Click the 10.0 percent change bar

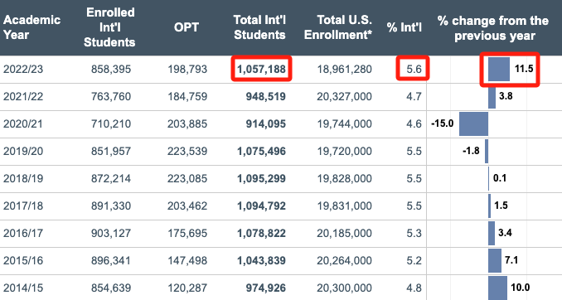coord(497,288)
